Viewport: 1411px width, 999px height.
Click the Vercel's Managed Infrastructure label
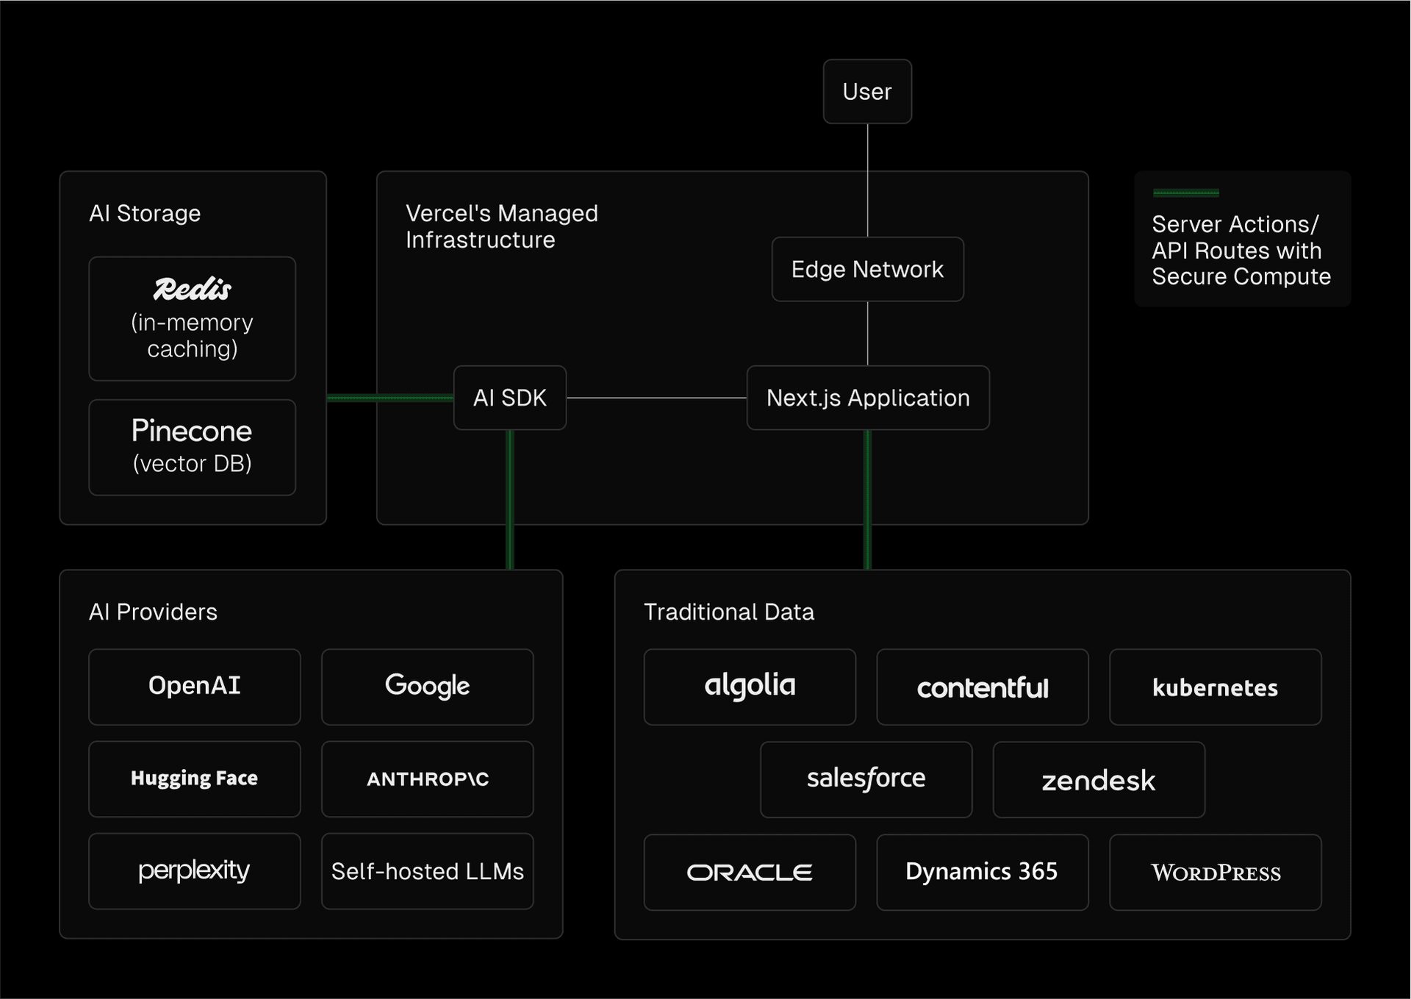(502, 226)
